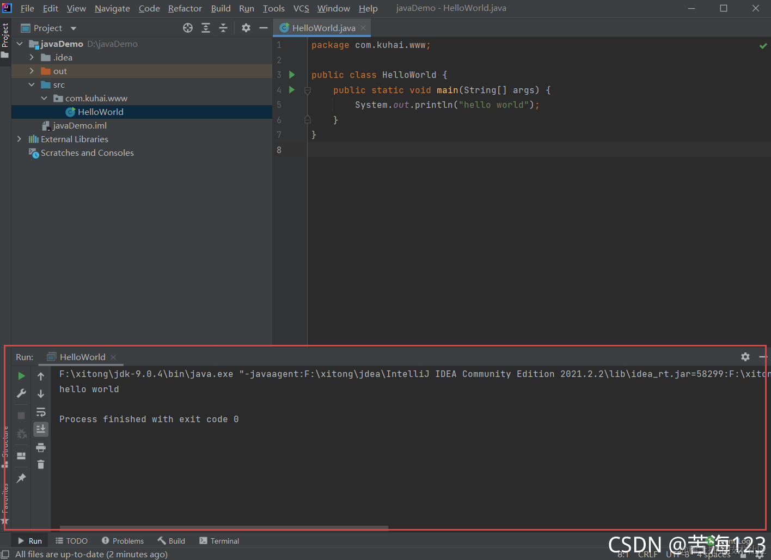Click the Up stack trace arrow
Image resolution: width=771 pixels, height=560 pixels.
(41, 376)
